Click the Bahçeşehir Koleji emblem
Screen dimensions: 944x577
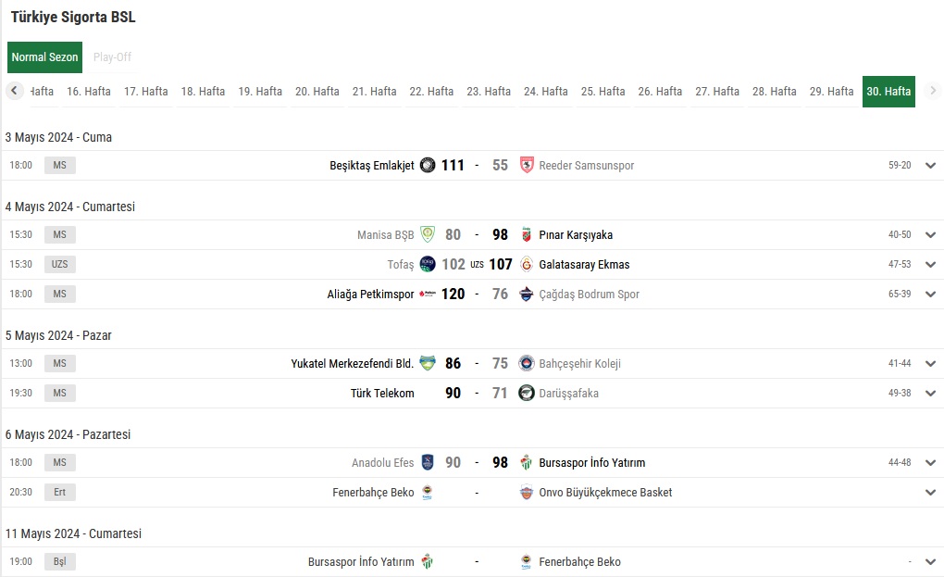[x=527, y=363]
